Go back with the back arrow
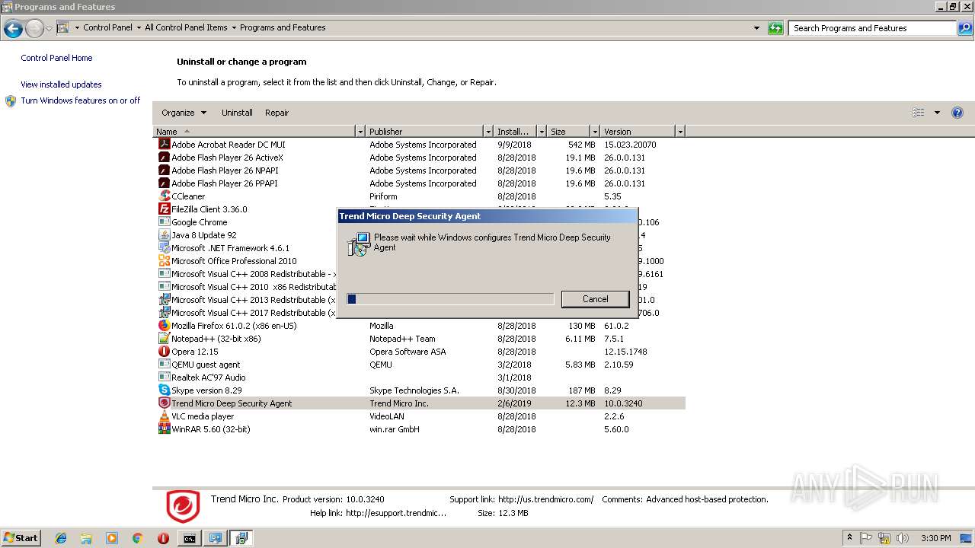Viewport: 975px width, 548px height. tap(13, 29)
